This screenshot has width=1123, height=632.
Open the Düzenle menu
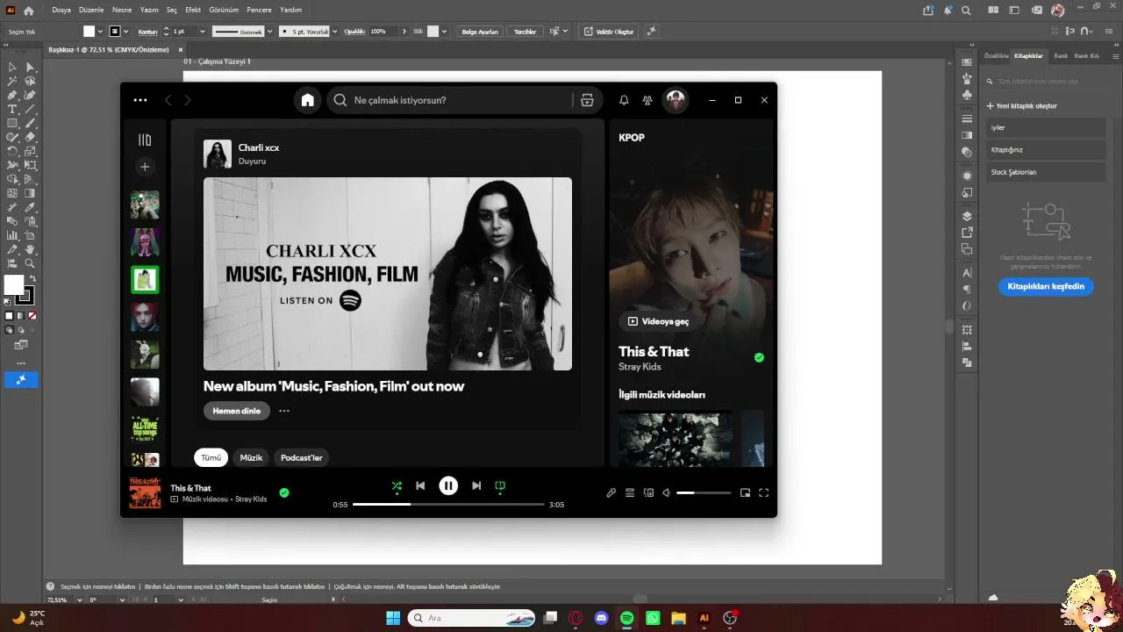91,10
